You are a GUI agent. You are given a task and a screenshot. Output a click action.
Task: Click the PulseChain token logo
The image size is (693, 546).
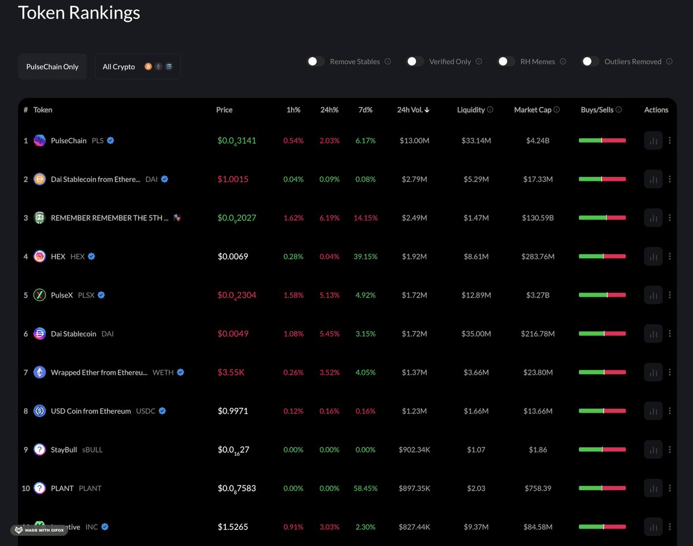39,140
